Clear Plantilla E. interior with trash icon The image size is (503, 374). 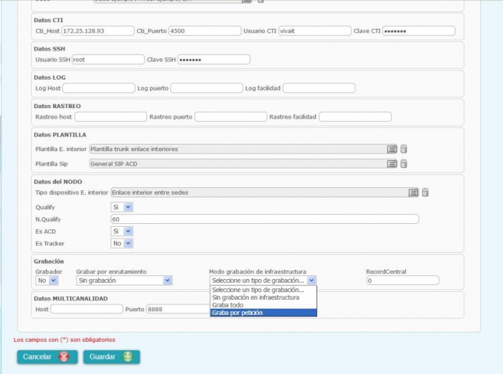click(x=404, y=149)
